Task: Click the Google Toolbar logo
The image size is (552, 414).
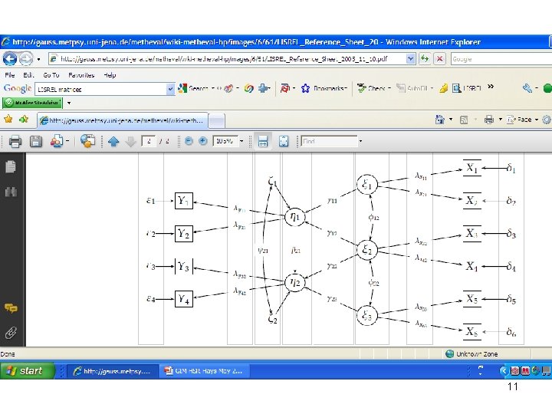Action: (18, 89)
